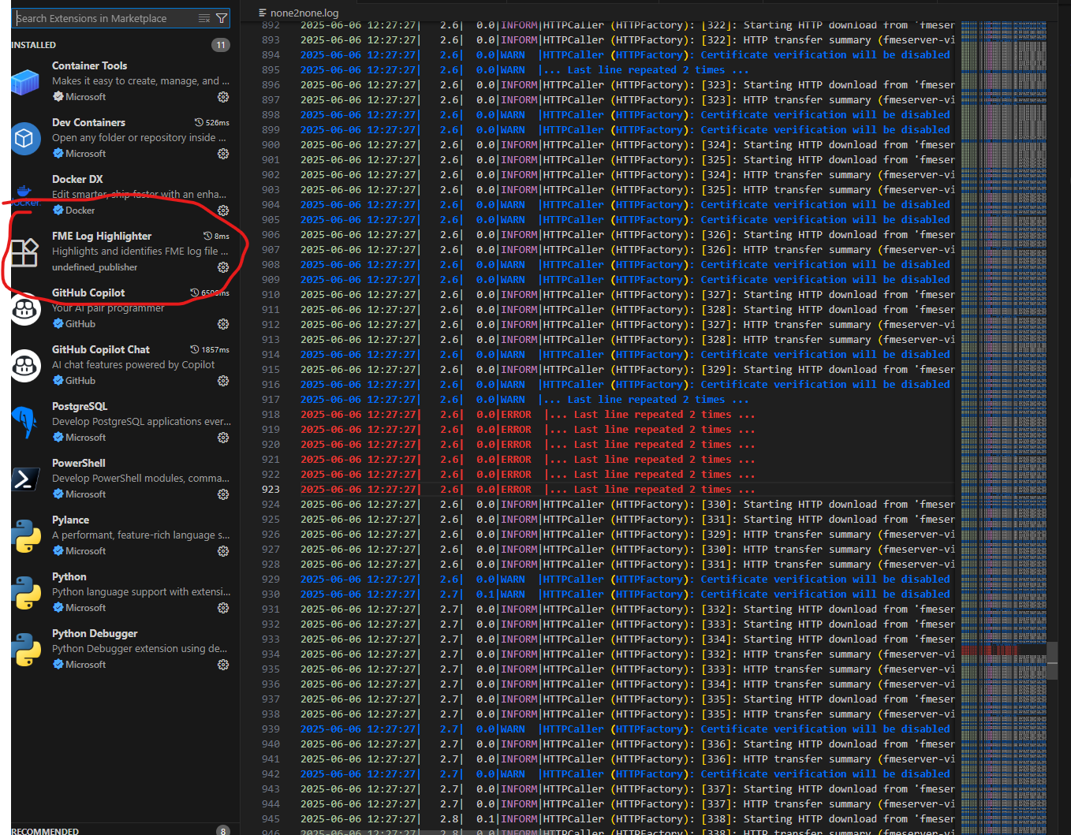Open manage gear for Container Tools

pos(223,97)
